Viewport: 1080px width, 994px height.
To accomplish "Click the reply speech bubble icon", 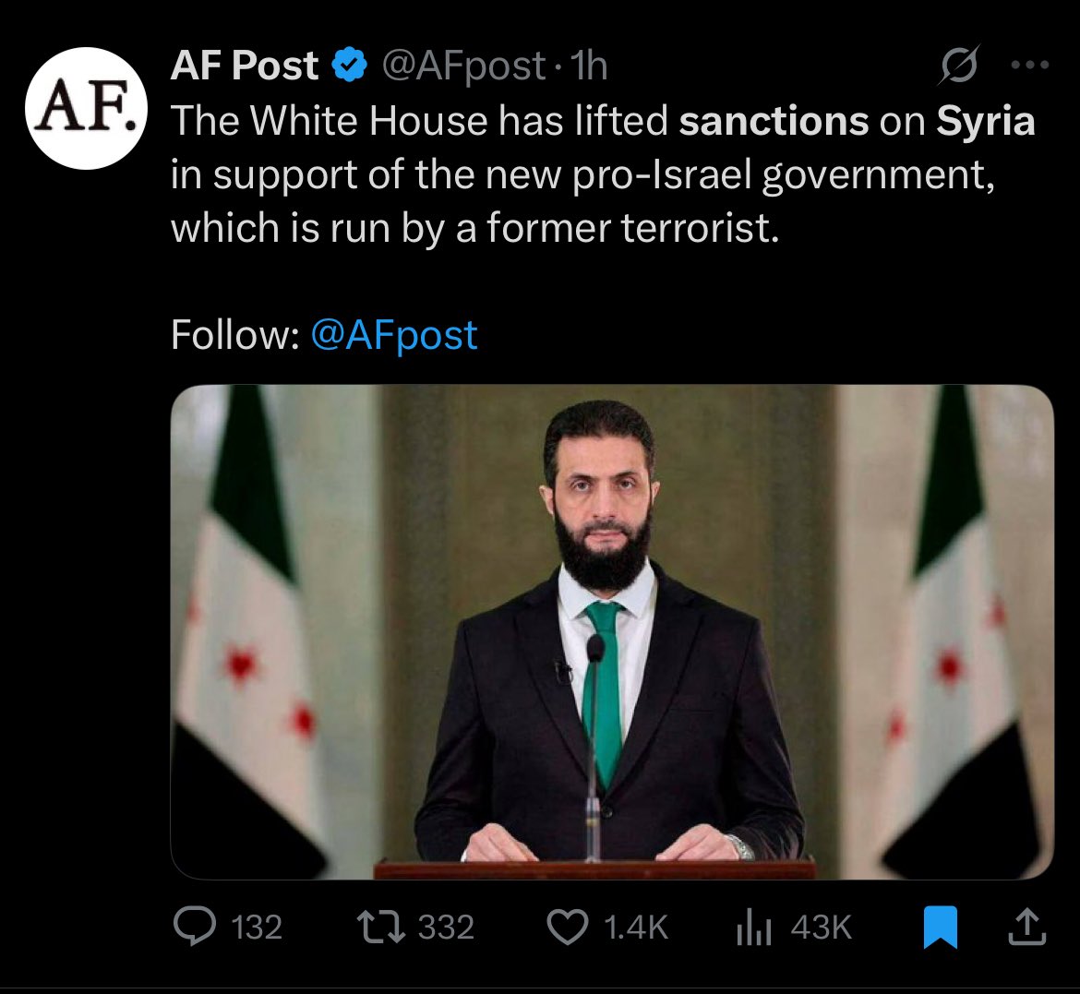I will coord(195,927).
